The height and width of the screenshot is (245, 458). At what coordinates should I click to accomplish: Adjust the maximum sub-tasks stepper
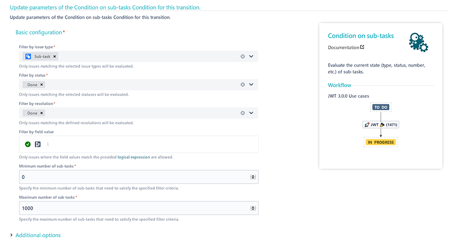tap(253, 208)
